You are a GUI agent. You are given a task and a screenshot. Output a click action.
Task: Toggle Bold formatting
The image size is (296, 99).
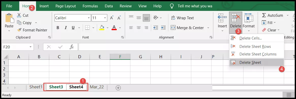(x=58, y=28)
